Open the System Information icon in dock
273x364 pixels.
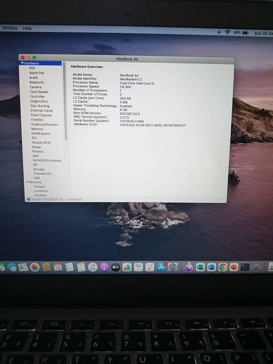point(256,267)
